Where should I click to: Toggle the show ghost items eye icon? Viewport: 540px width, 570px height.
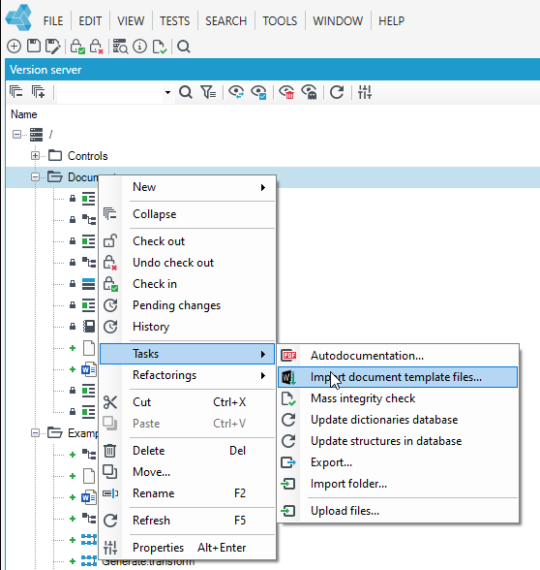click(309, 92)
